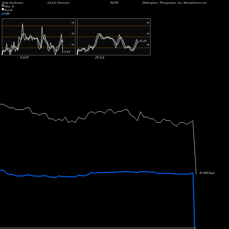Open the FULL stochastic chart thumbnail

114,37
